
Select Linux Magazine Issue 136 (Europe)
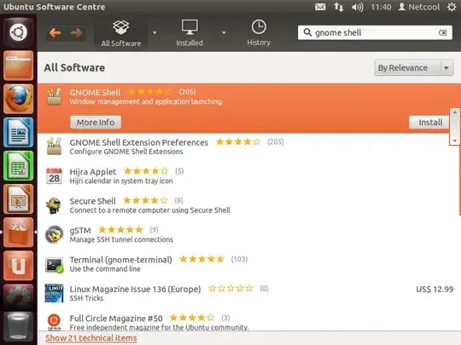(x=249, y=293)
